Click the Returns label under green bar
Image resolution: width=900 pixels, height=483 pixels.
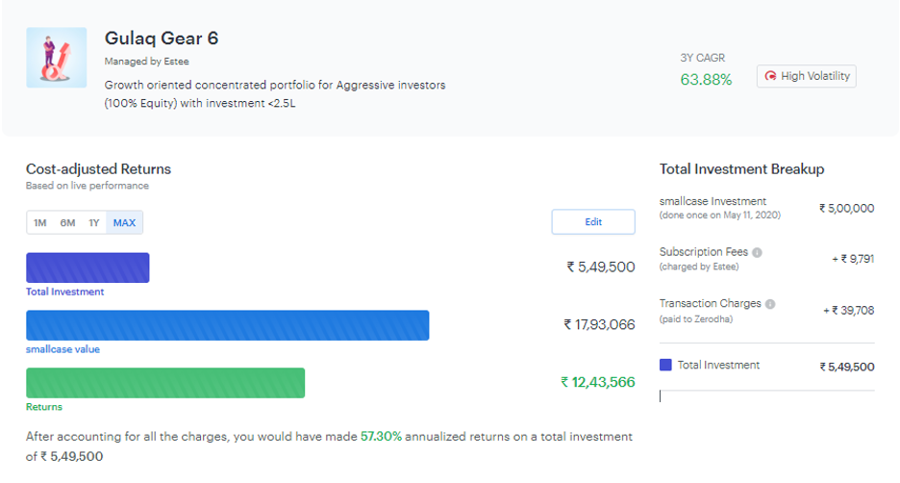point(44,407)
